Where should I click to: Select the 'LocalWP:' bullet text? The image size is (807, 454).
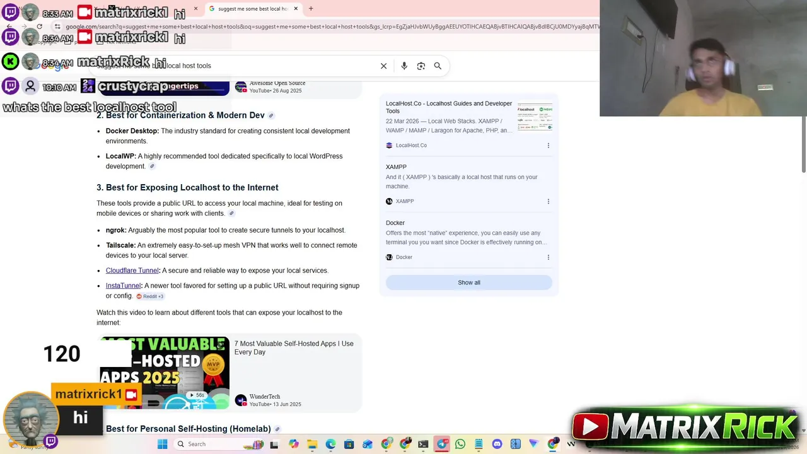[121, 156]
